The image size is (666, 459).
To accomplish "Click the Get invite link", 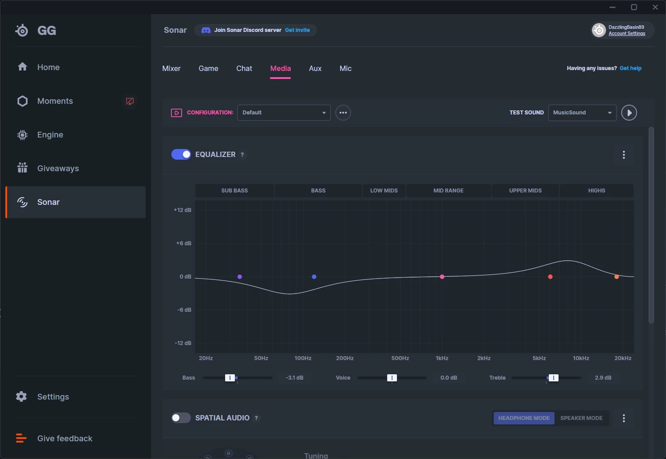I will pyautogui.click(x=297, y=30).
